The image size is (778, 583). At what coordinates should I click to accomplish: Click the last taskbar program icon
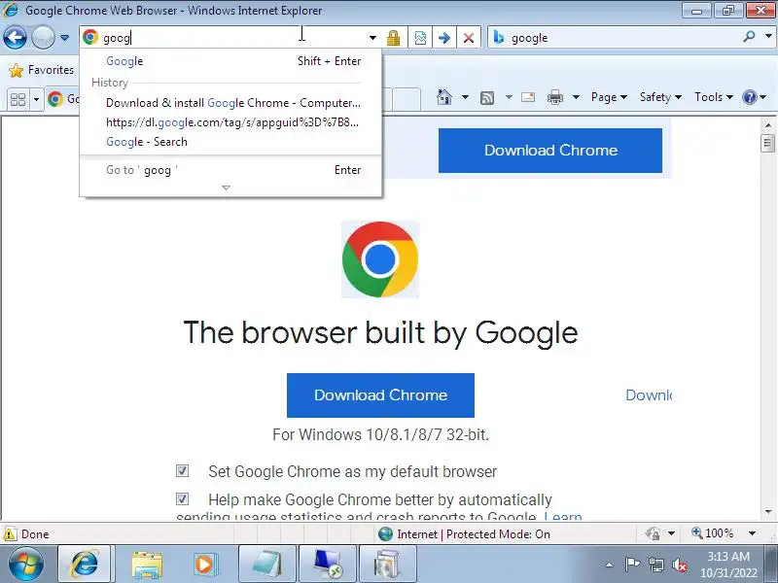point(386,565)
